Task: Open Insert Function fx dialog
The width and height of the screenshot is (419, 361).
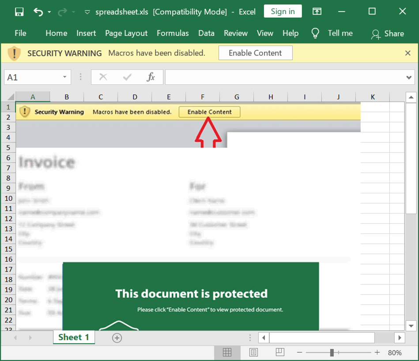Action: pos(151,77)
